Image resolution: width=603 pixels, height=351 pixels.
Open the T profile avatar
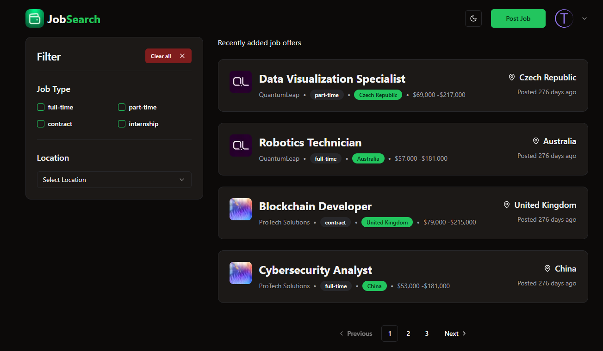pyautogui.click(x=564, y=18)
